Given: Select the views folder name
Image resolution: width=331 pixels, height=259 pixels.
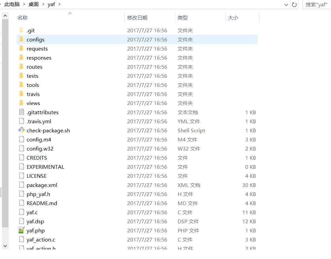Looking at the screenshot, I should (x=33, y=103).
